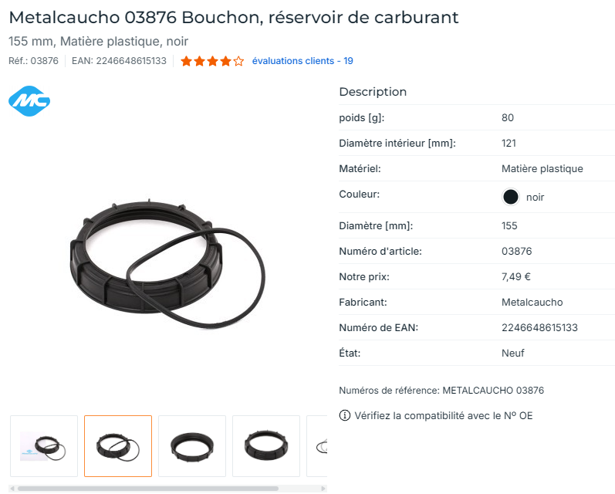
Task: Click the third orange rating star
Action: pyautogui.click(x=212, y=61)
